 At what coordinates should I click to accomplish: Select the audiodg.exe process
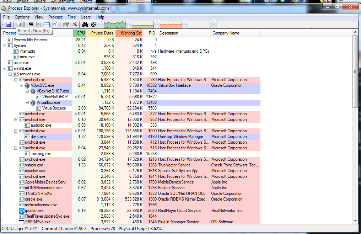click(x=131, y=125)
